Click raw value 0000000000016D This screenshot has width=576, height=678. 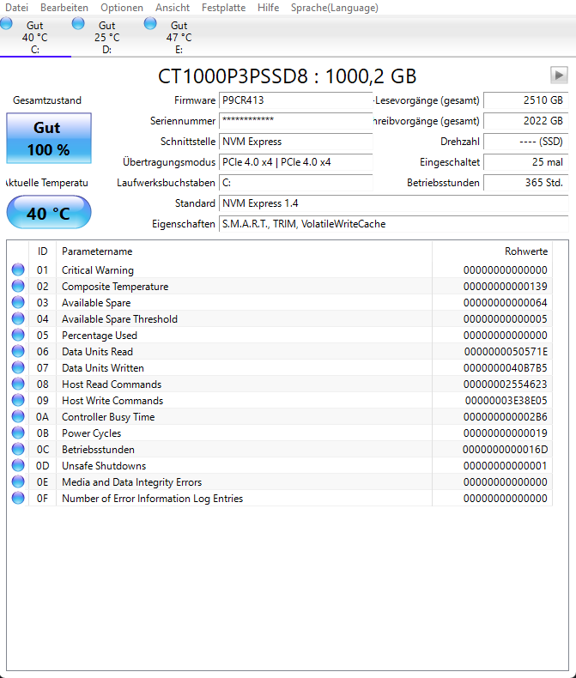pyautogui.click(x=505, y=449)
